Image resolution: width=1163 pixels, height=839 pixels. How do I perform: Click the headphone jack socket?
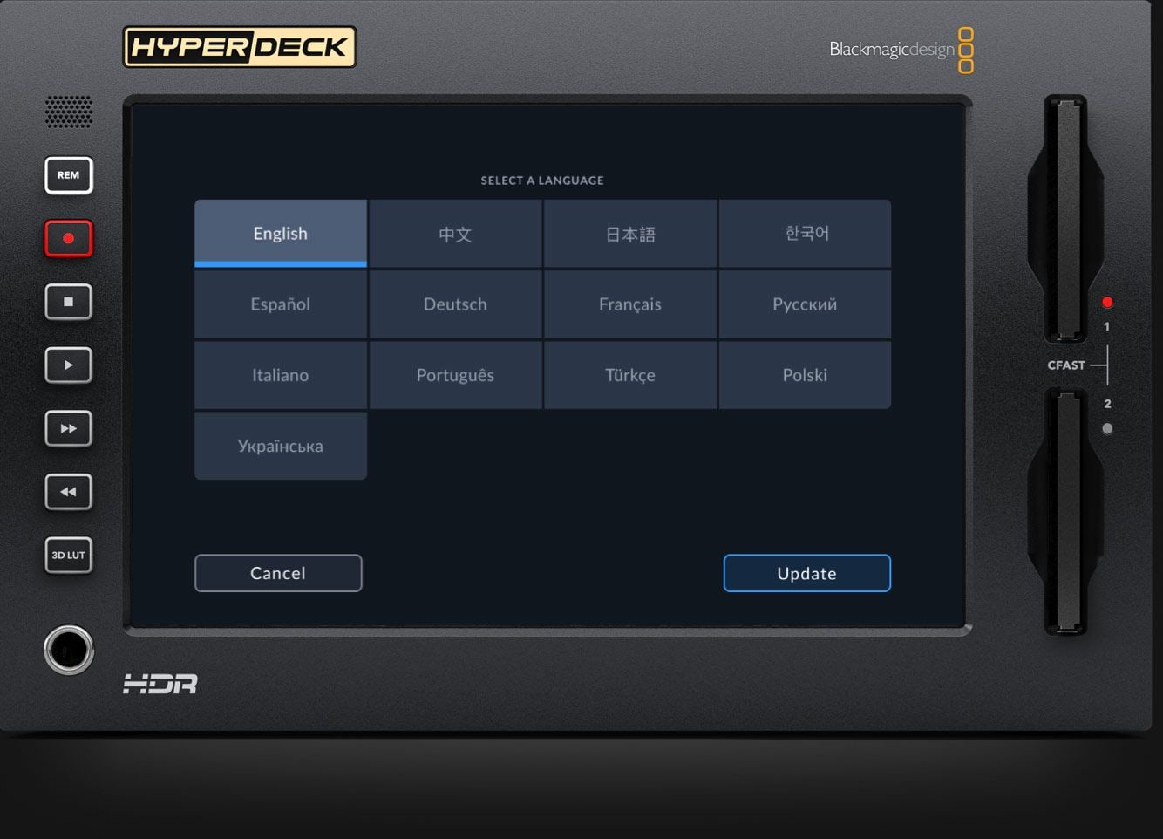pos(69,650)
